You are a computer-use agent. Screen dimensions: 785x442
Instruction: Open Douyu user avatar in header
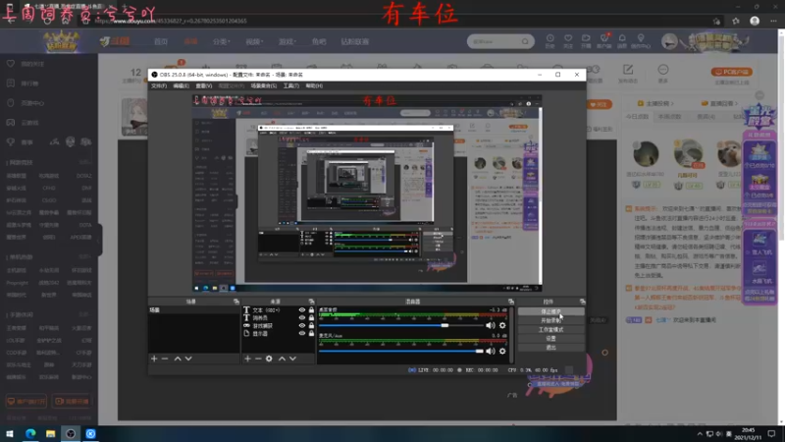pos(669,41)
